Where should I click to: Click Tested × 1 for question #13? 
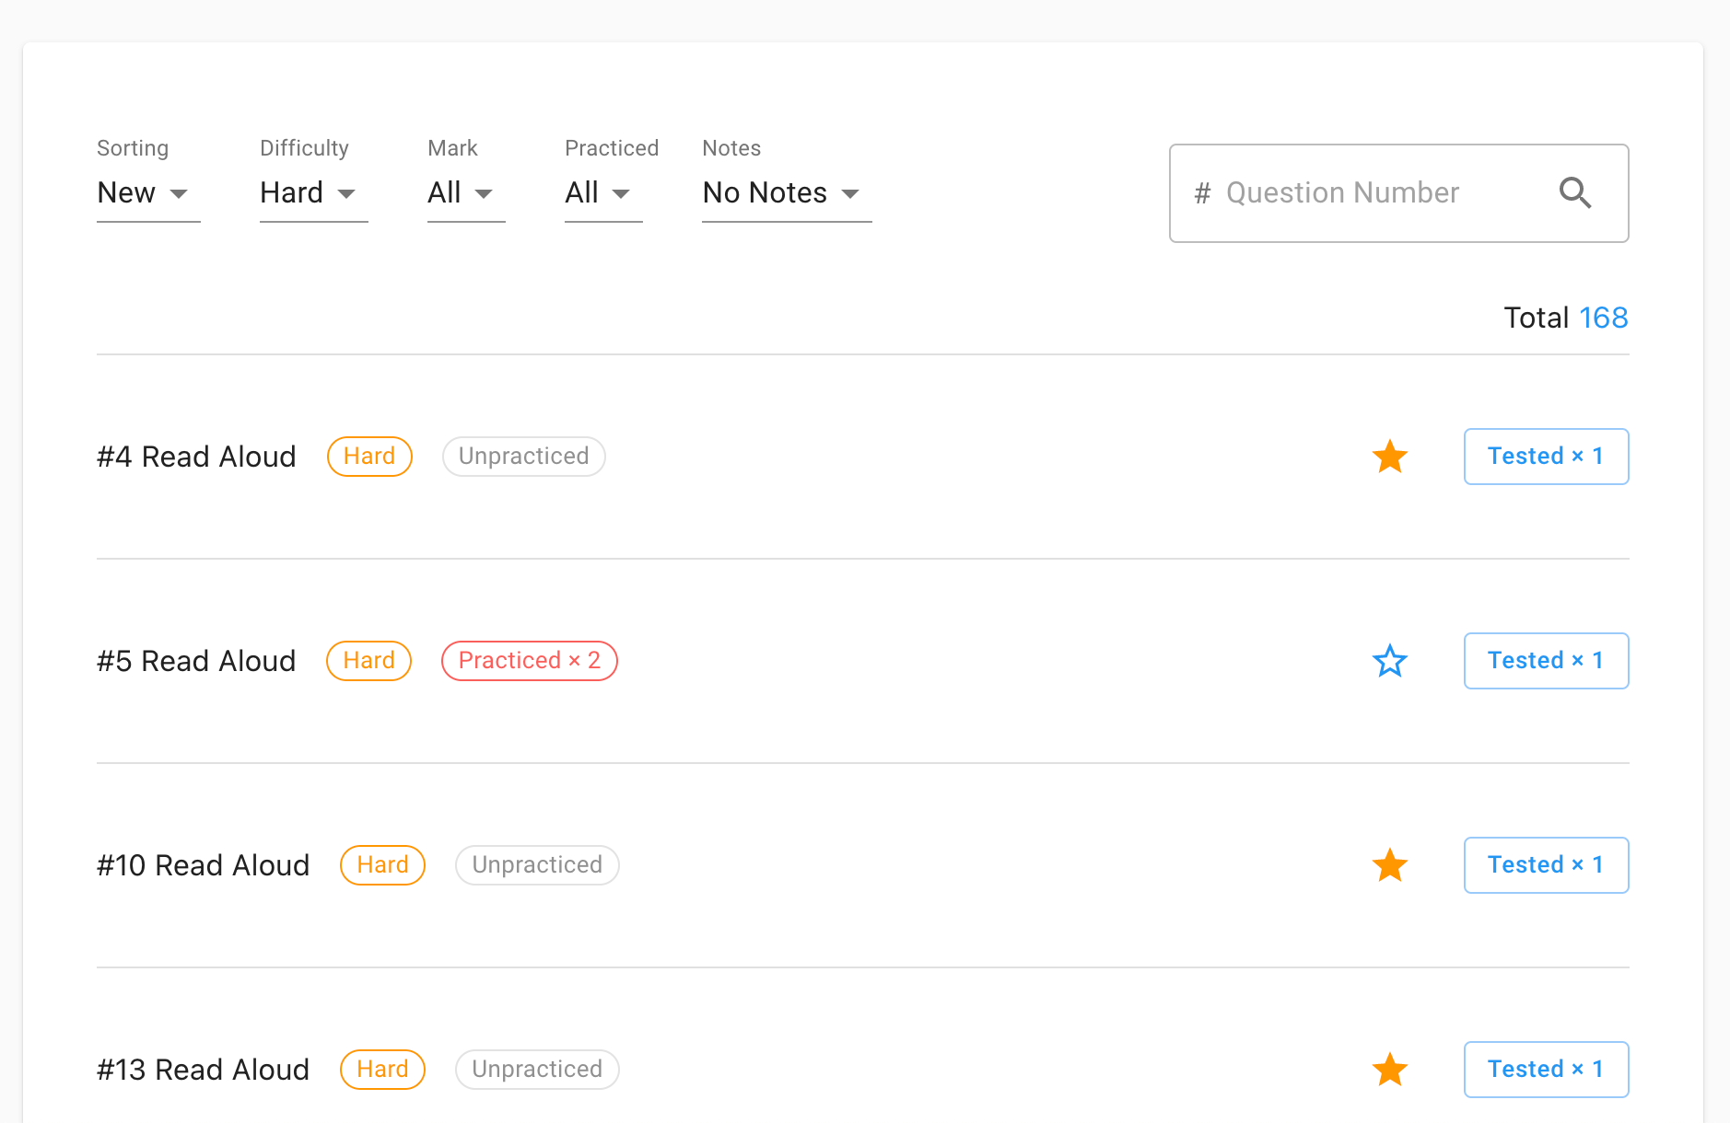coord(1546,1070)
